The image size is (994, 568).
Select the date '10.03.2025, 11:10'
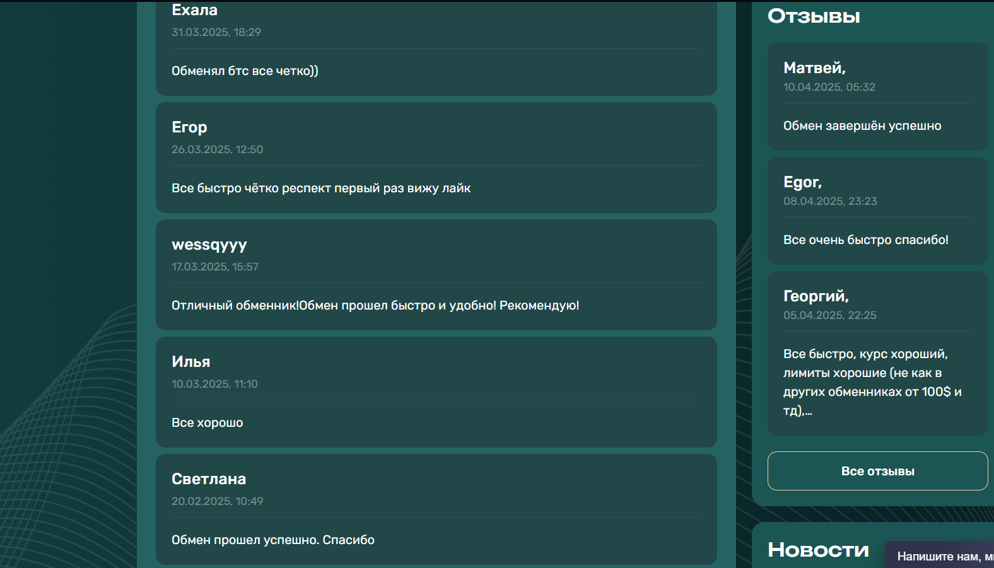pyautogui.click(x=214, y=384)
